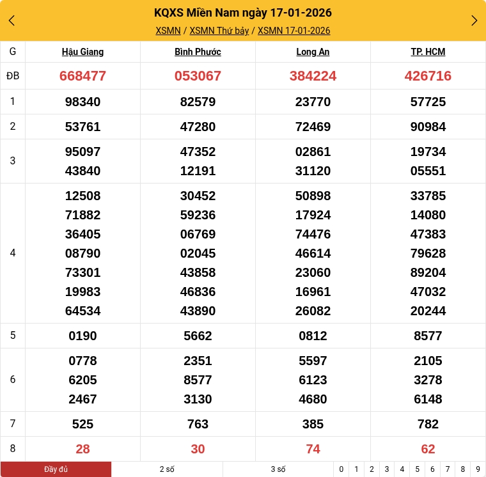Filter results by digit 9
Screen dimensions: 486x477
(x=478, y=469)
